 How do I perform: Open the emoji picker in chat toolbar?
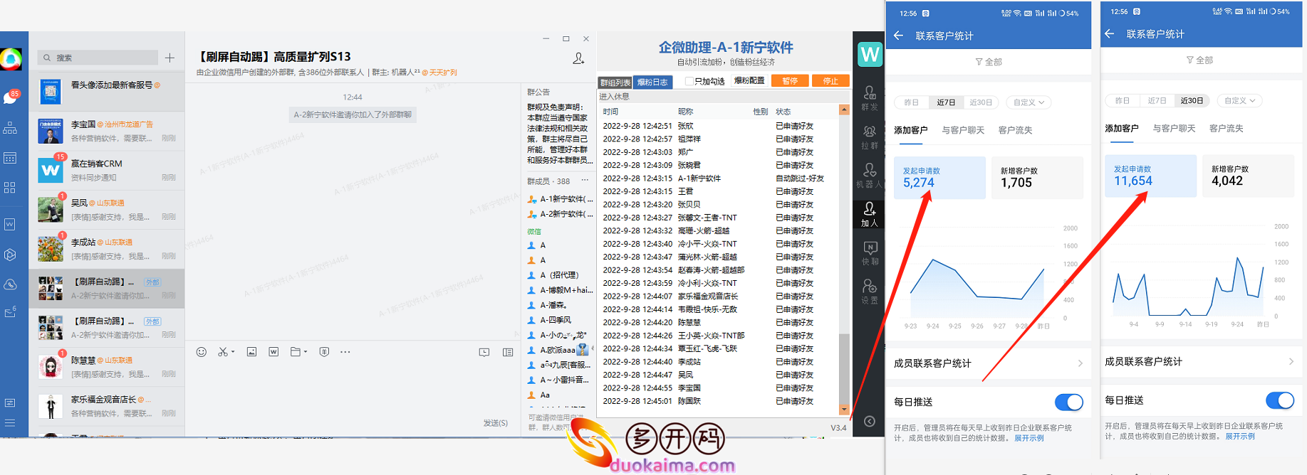pyautogui.click(x=202, y=352)
